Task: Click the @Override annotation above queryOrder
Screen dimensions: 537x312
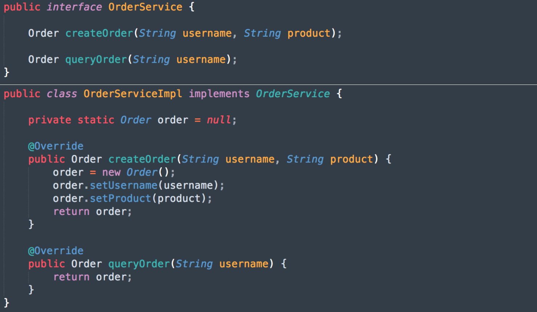Action: point(56,251)
